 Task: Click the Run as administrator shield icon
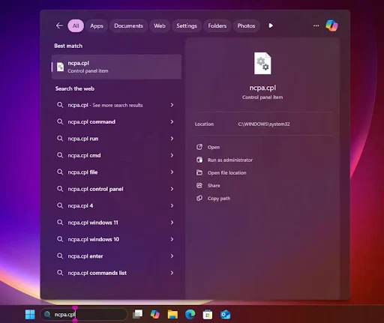coord(199,160)
